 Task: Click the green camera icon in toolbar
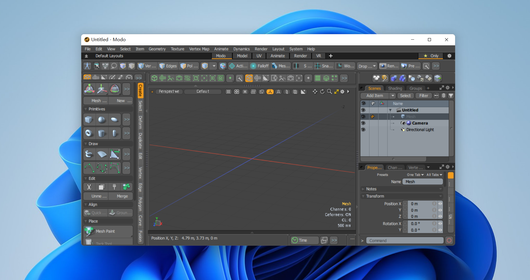click(179, 78)
